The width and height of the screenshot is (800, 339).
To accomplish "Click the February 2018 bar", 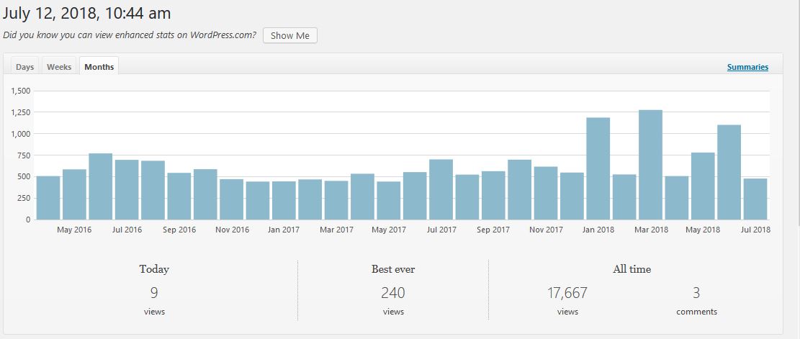I will (624, 196).
